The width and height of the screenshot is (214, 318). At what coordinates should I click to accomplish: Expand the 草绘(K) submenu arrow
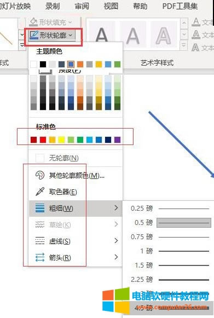point(116,224)
